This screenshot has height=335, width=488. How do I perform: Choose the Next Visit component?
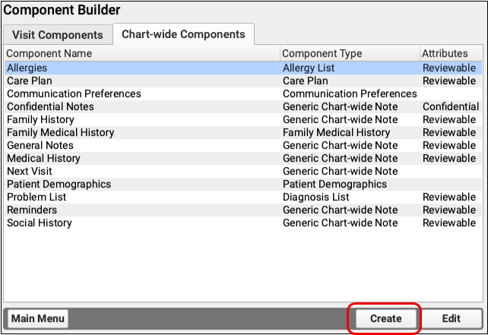click(29, 171)
